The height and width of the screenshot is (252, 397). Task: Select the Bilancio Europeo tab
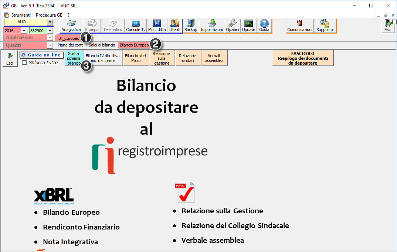pyautogui.click(x=134, y=45)
